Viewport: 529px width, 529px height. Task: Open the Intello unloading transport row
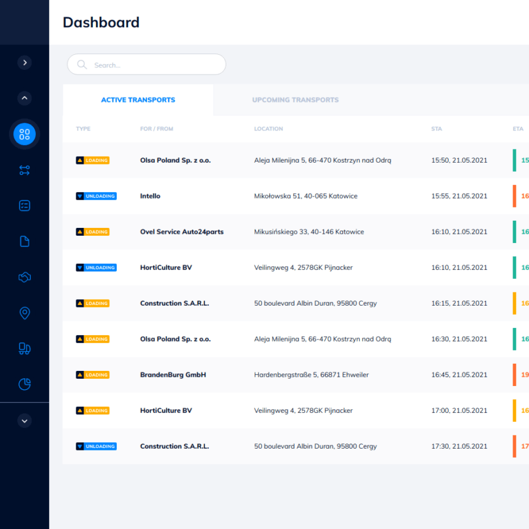pos(296,196)
